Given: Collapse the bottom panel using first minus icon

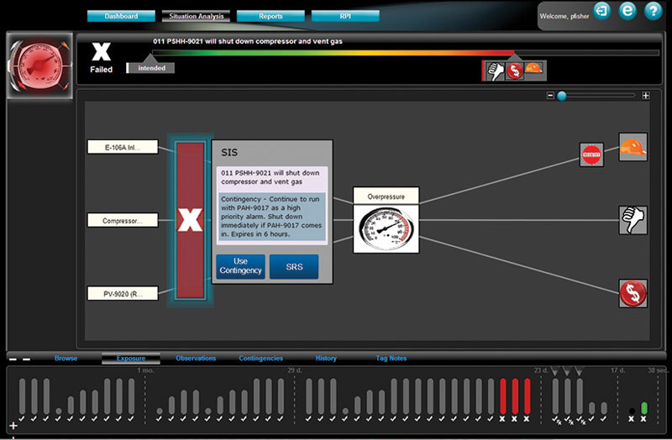Looking at the screenshot, I should (x=13, y=359).
